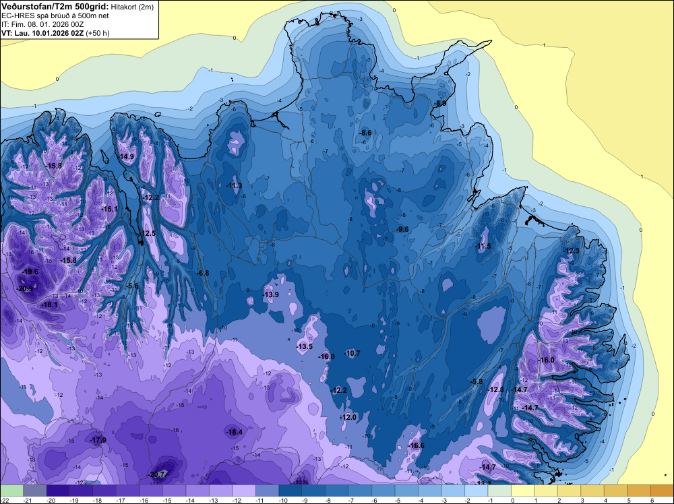Select the -10.7 temperature label
Screen dimensions: 674x504
353,353
